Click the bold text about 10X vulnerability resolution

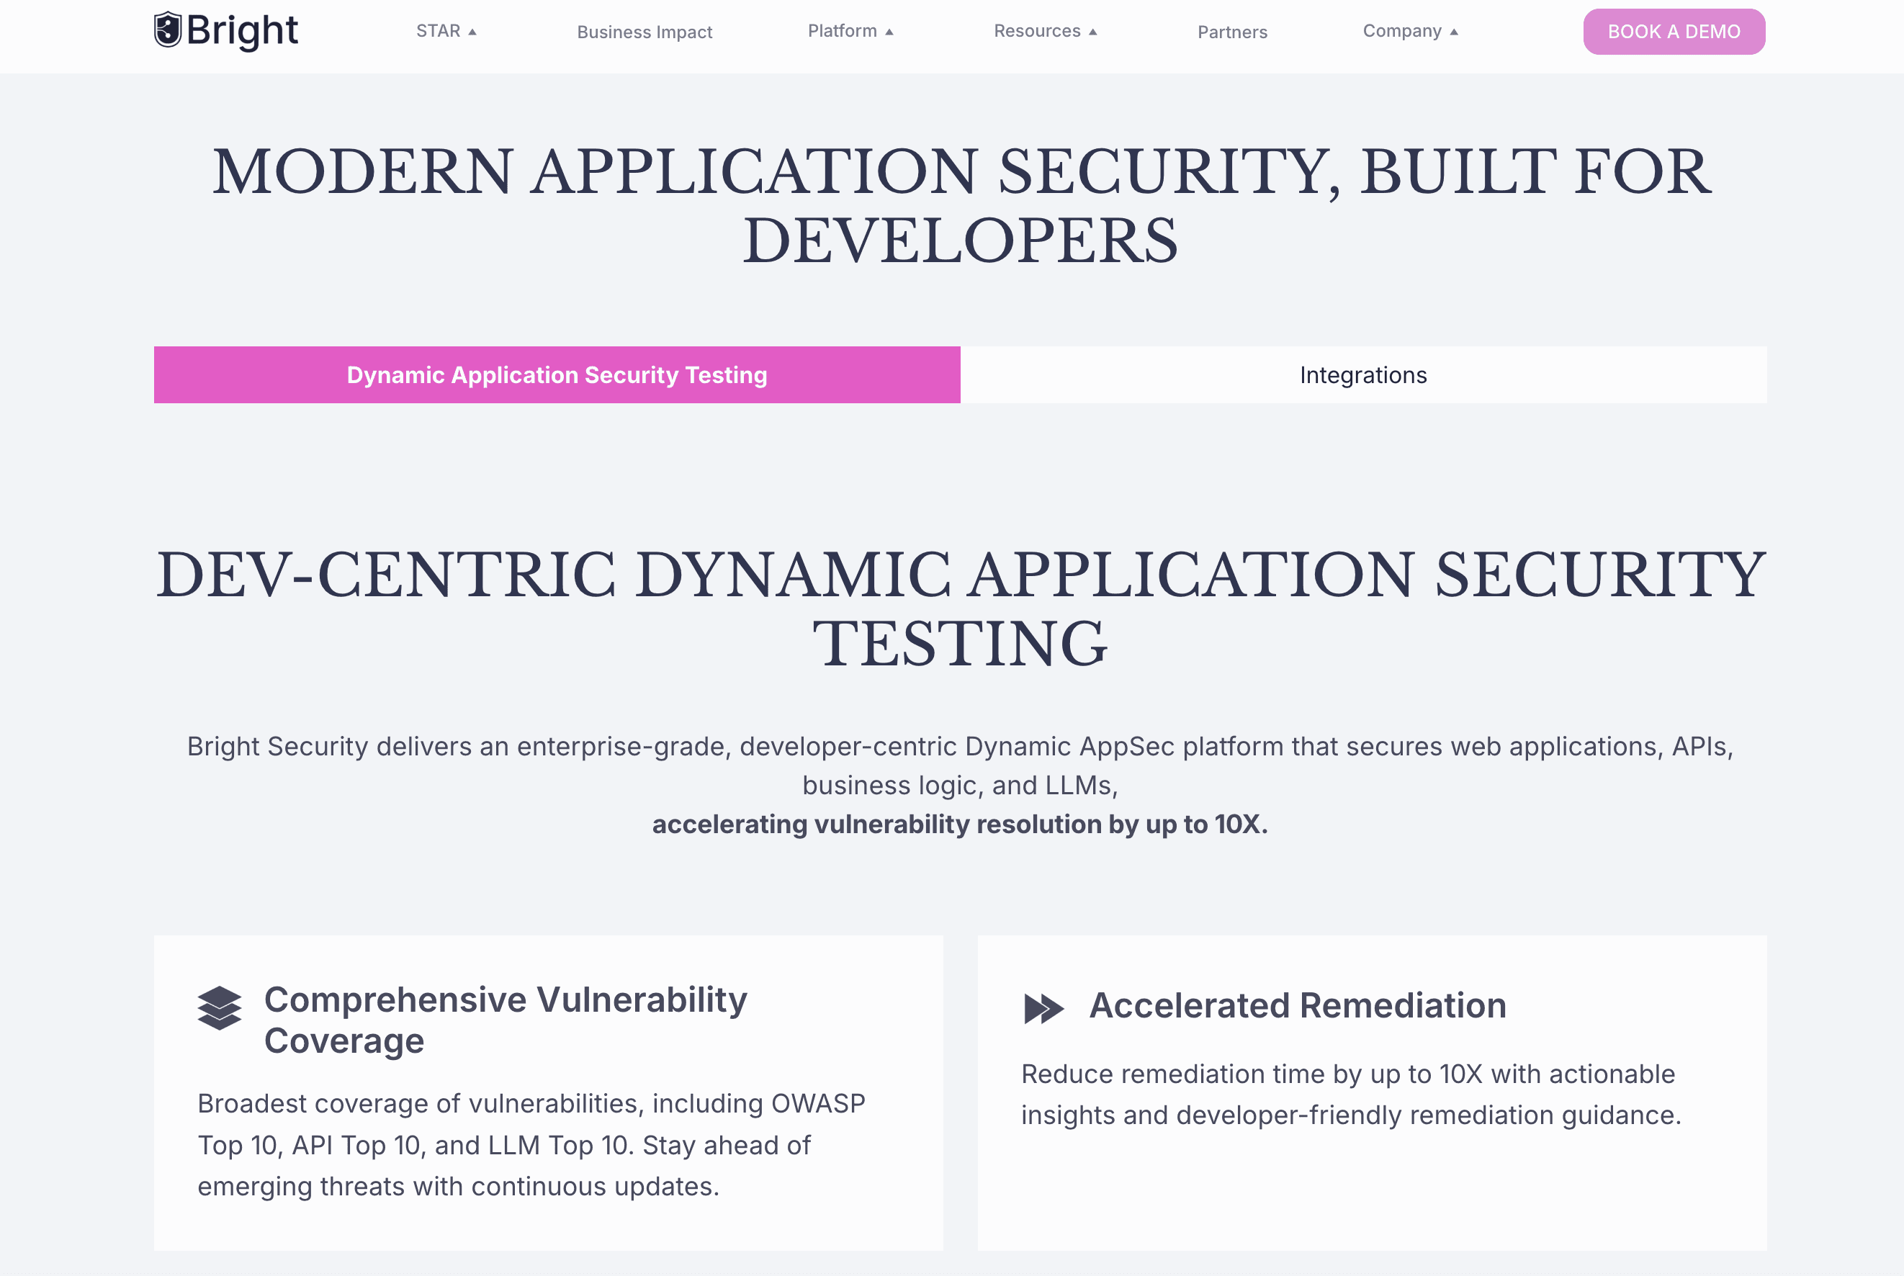click(958, 824)
